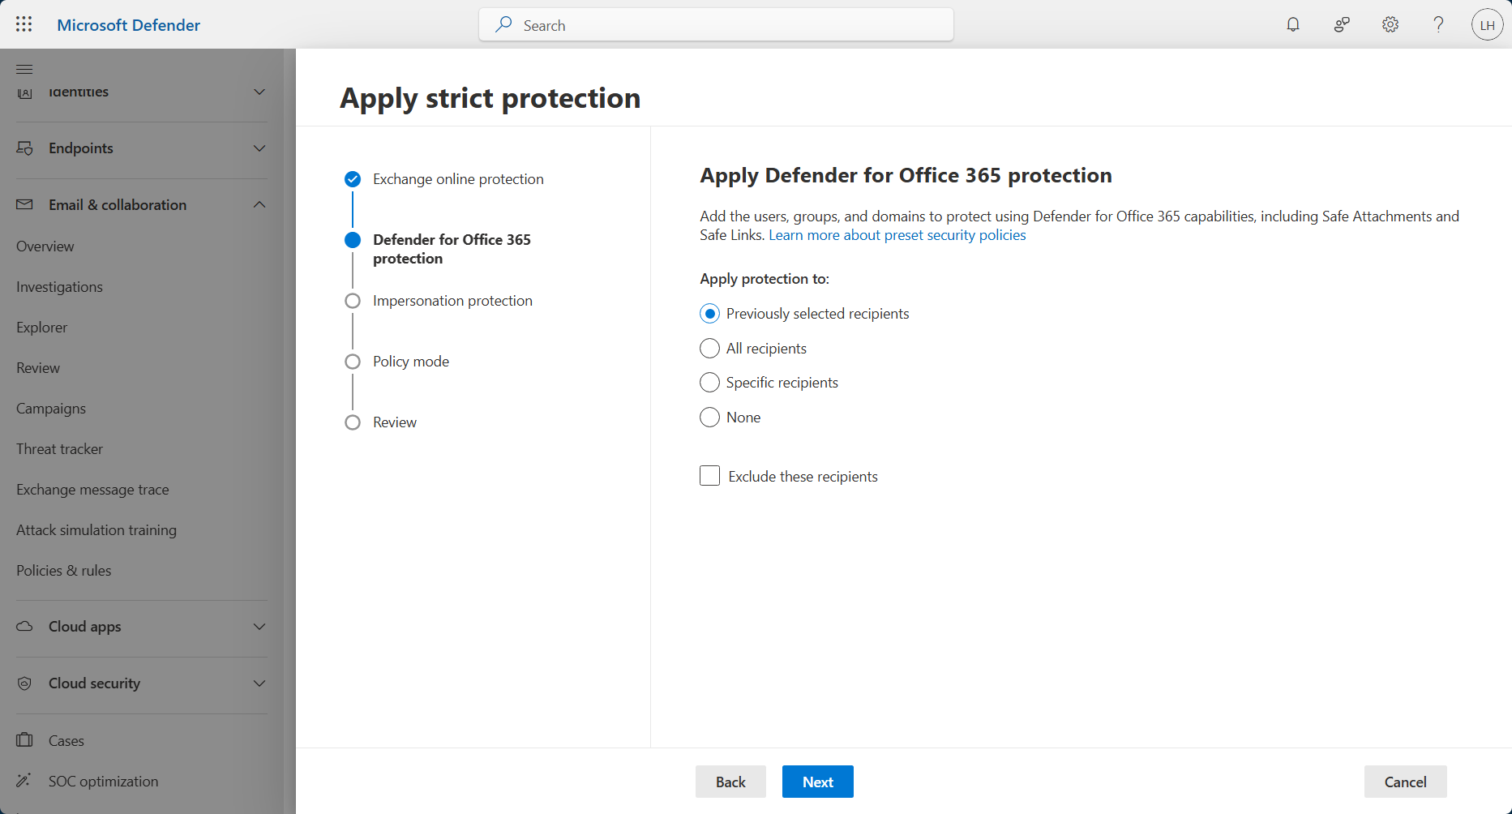
Task: Select the None radio option
Action: pos(709,418)
